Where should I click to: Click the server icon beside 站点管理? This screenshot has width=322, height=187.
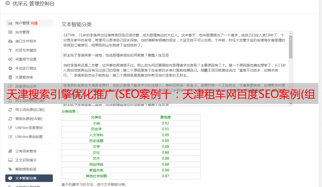tap(10, 32)
